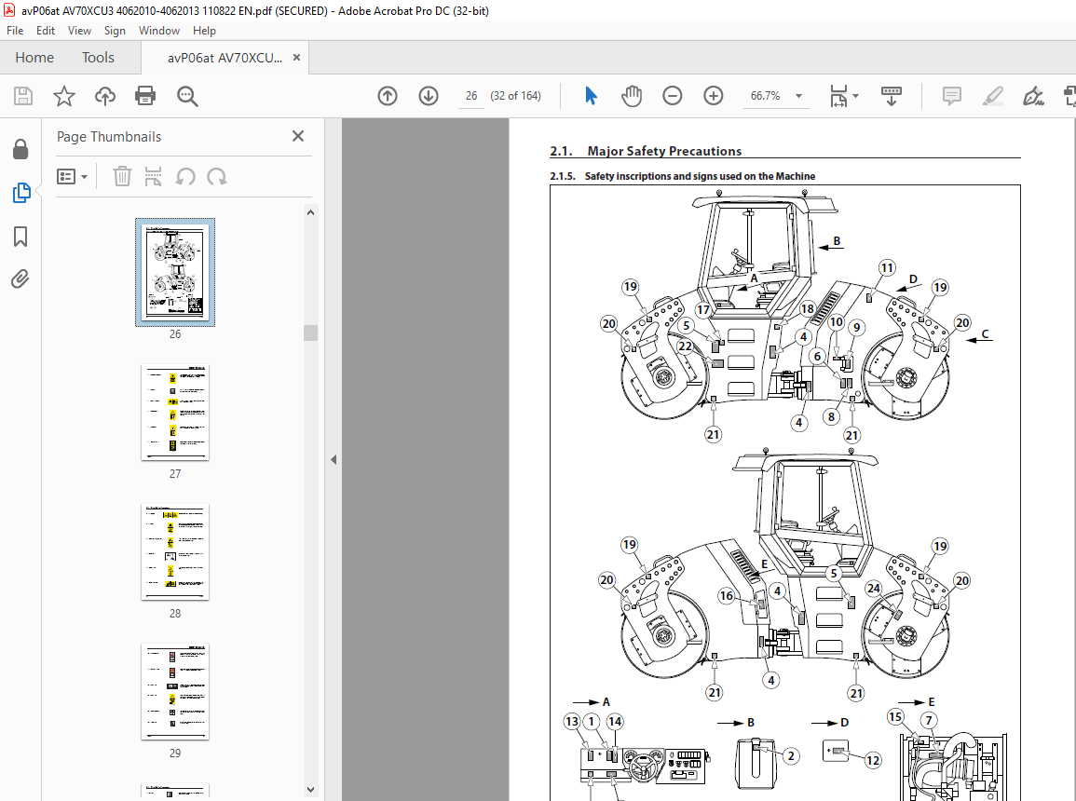
Task: Expand fit page options dropdown arrow
Action: point(856,96)
